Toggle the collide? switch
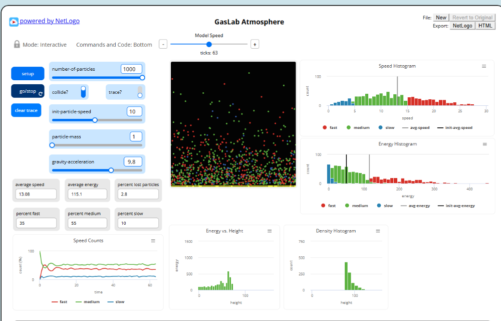Image resolution: width=501 pixels, height=321 pixels. coord(84,92)
